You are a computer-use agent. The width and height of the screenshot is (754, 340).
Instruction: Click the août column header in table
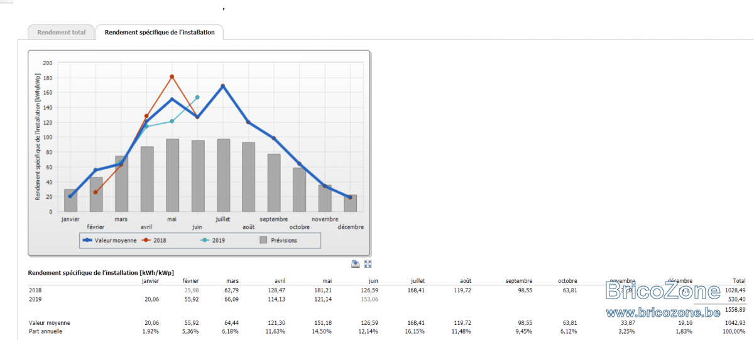click(465, 281)
